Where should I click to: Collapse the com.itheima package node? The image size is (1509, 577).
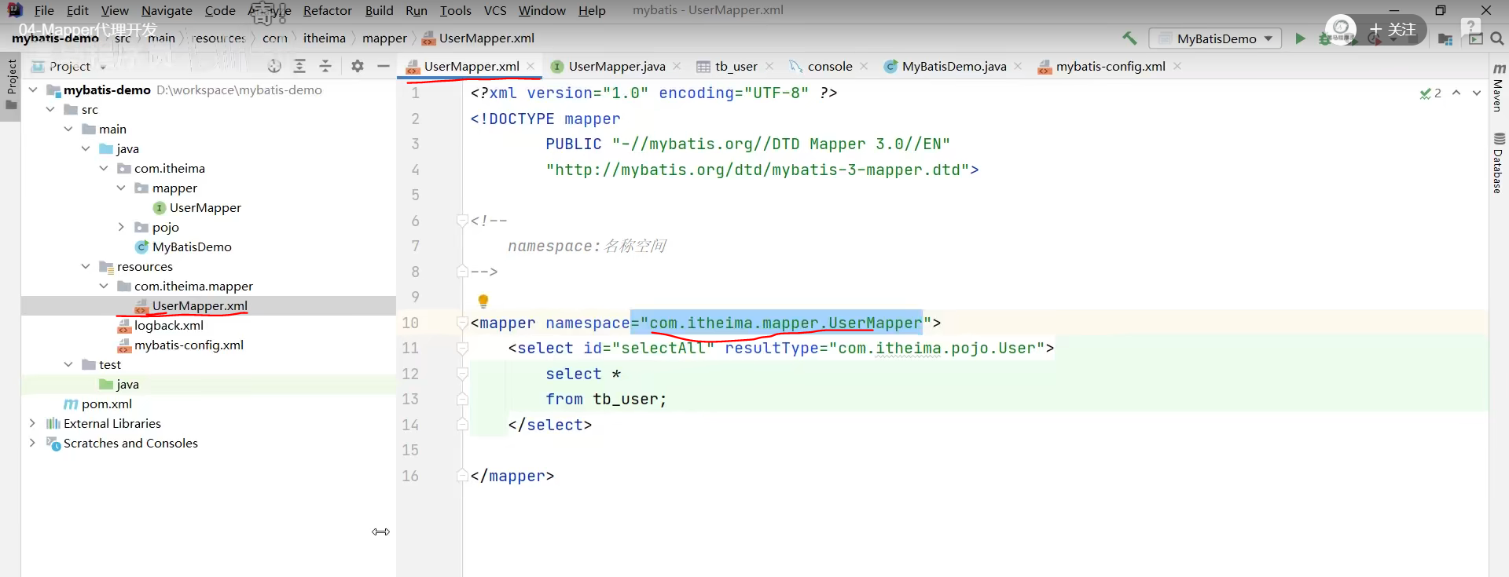coord(104,168)
